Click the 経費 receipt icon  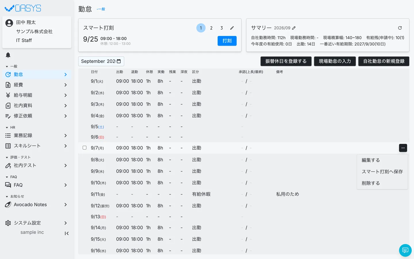tap(8, 85)
